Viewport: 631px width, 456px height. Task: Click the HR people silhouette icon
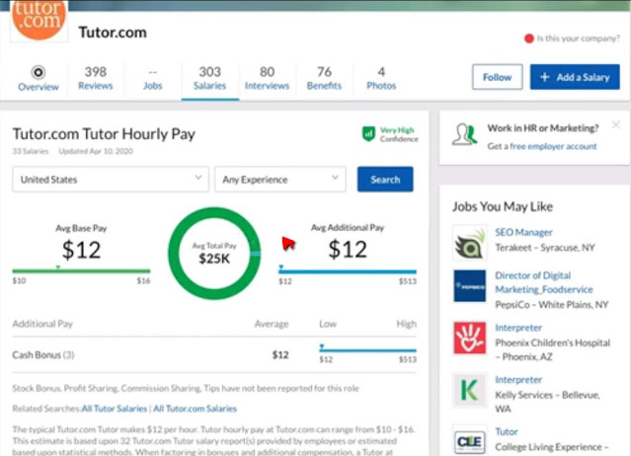click(465, 134)
